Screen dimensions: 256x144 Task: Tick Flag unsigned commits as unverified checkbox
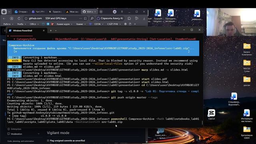click(48, 140)
